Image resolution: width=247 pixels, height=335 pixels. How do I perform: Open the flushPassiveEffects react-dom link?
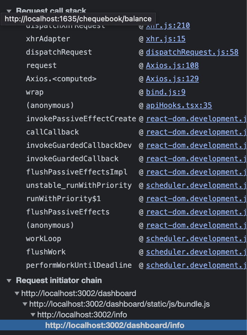coord(196,212)
